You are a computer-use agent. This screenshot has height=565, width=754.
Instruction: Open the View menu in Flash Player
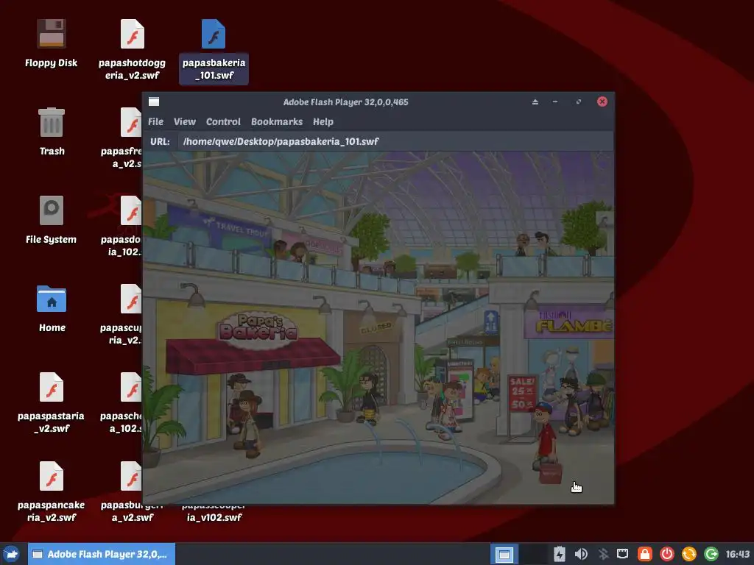[185, 121]
